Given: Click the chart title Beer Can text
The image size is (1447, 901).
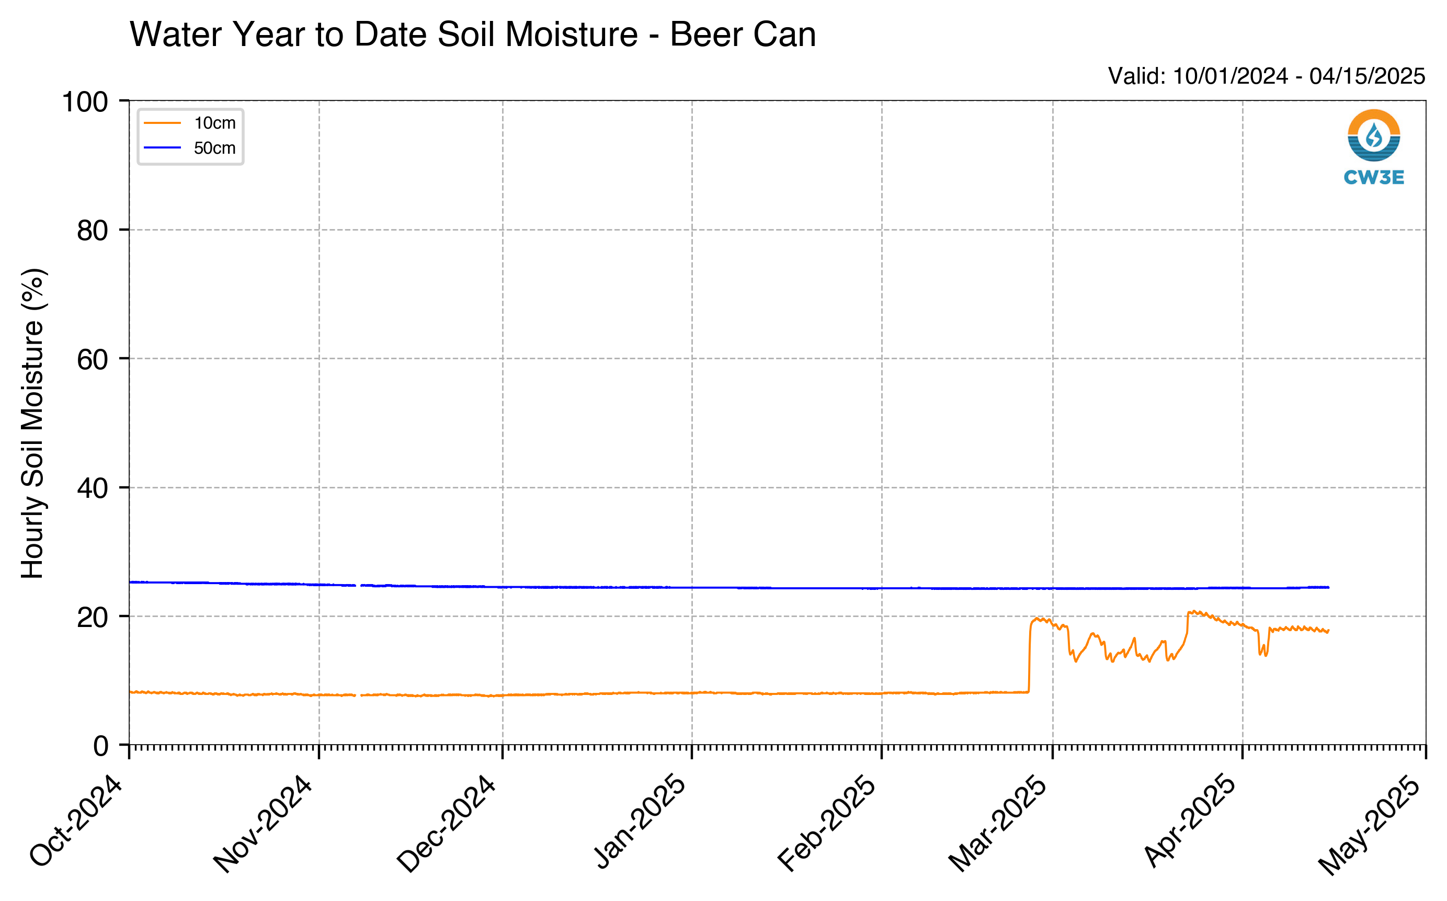Looking at the screenshot, I should 743,35.
